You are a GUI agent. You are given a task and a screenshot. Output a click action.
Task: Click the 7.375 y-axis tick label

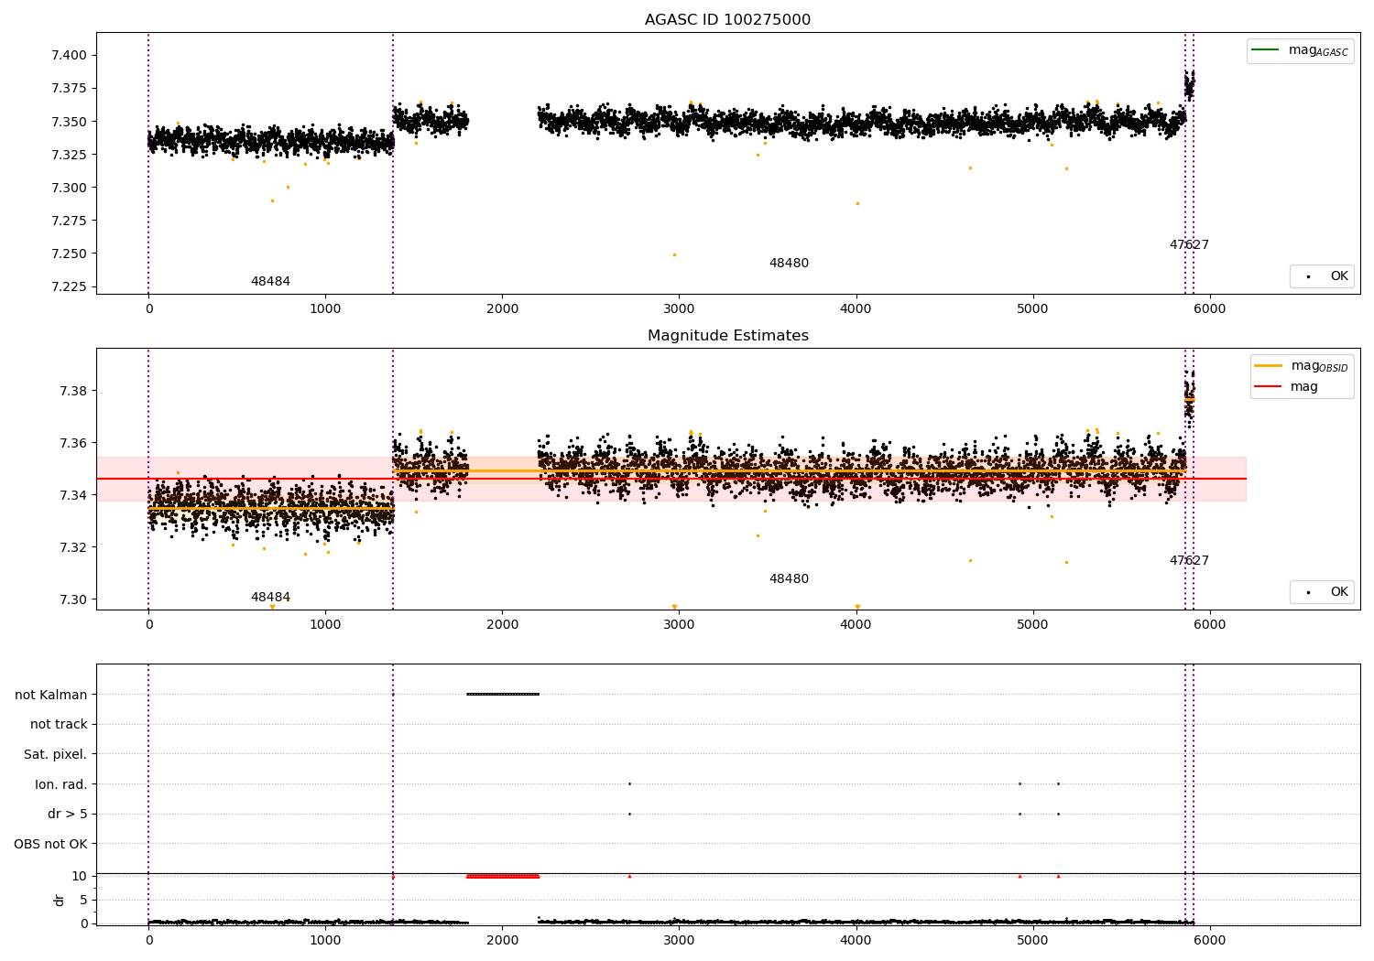[70, 88]
